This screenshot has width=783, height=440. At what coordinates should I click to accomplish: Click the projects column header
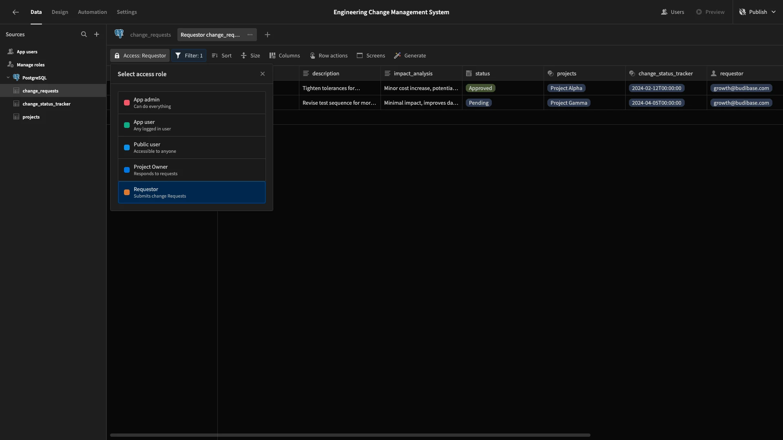pos(584,73)
